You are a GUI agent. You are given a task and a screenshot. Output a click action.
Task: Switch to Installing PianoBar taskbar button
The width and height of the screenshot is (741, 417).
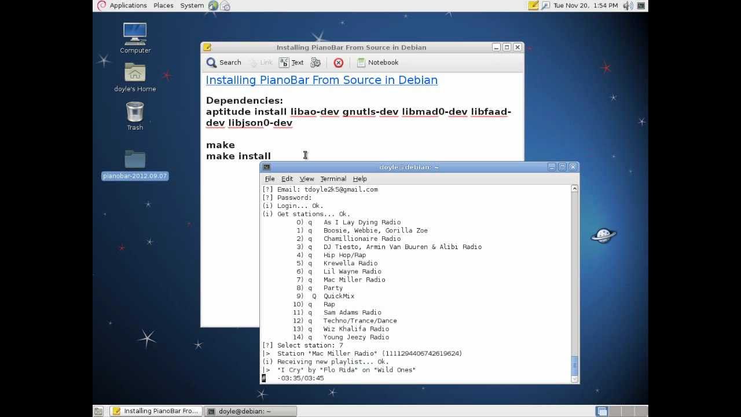[x=156, y=411]
